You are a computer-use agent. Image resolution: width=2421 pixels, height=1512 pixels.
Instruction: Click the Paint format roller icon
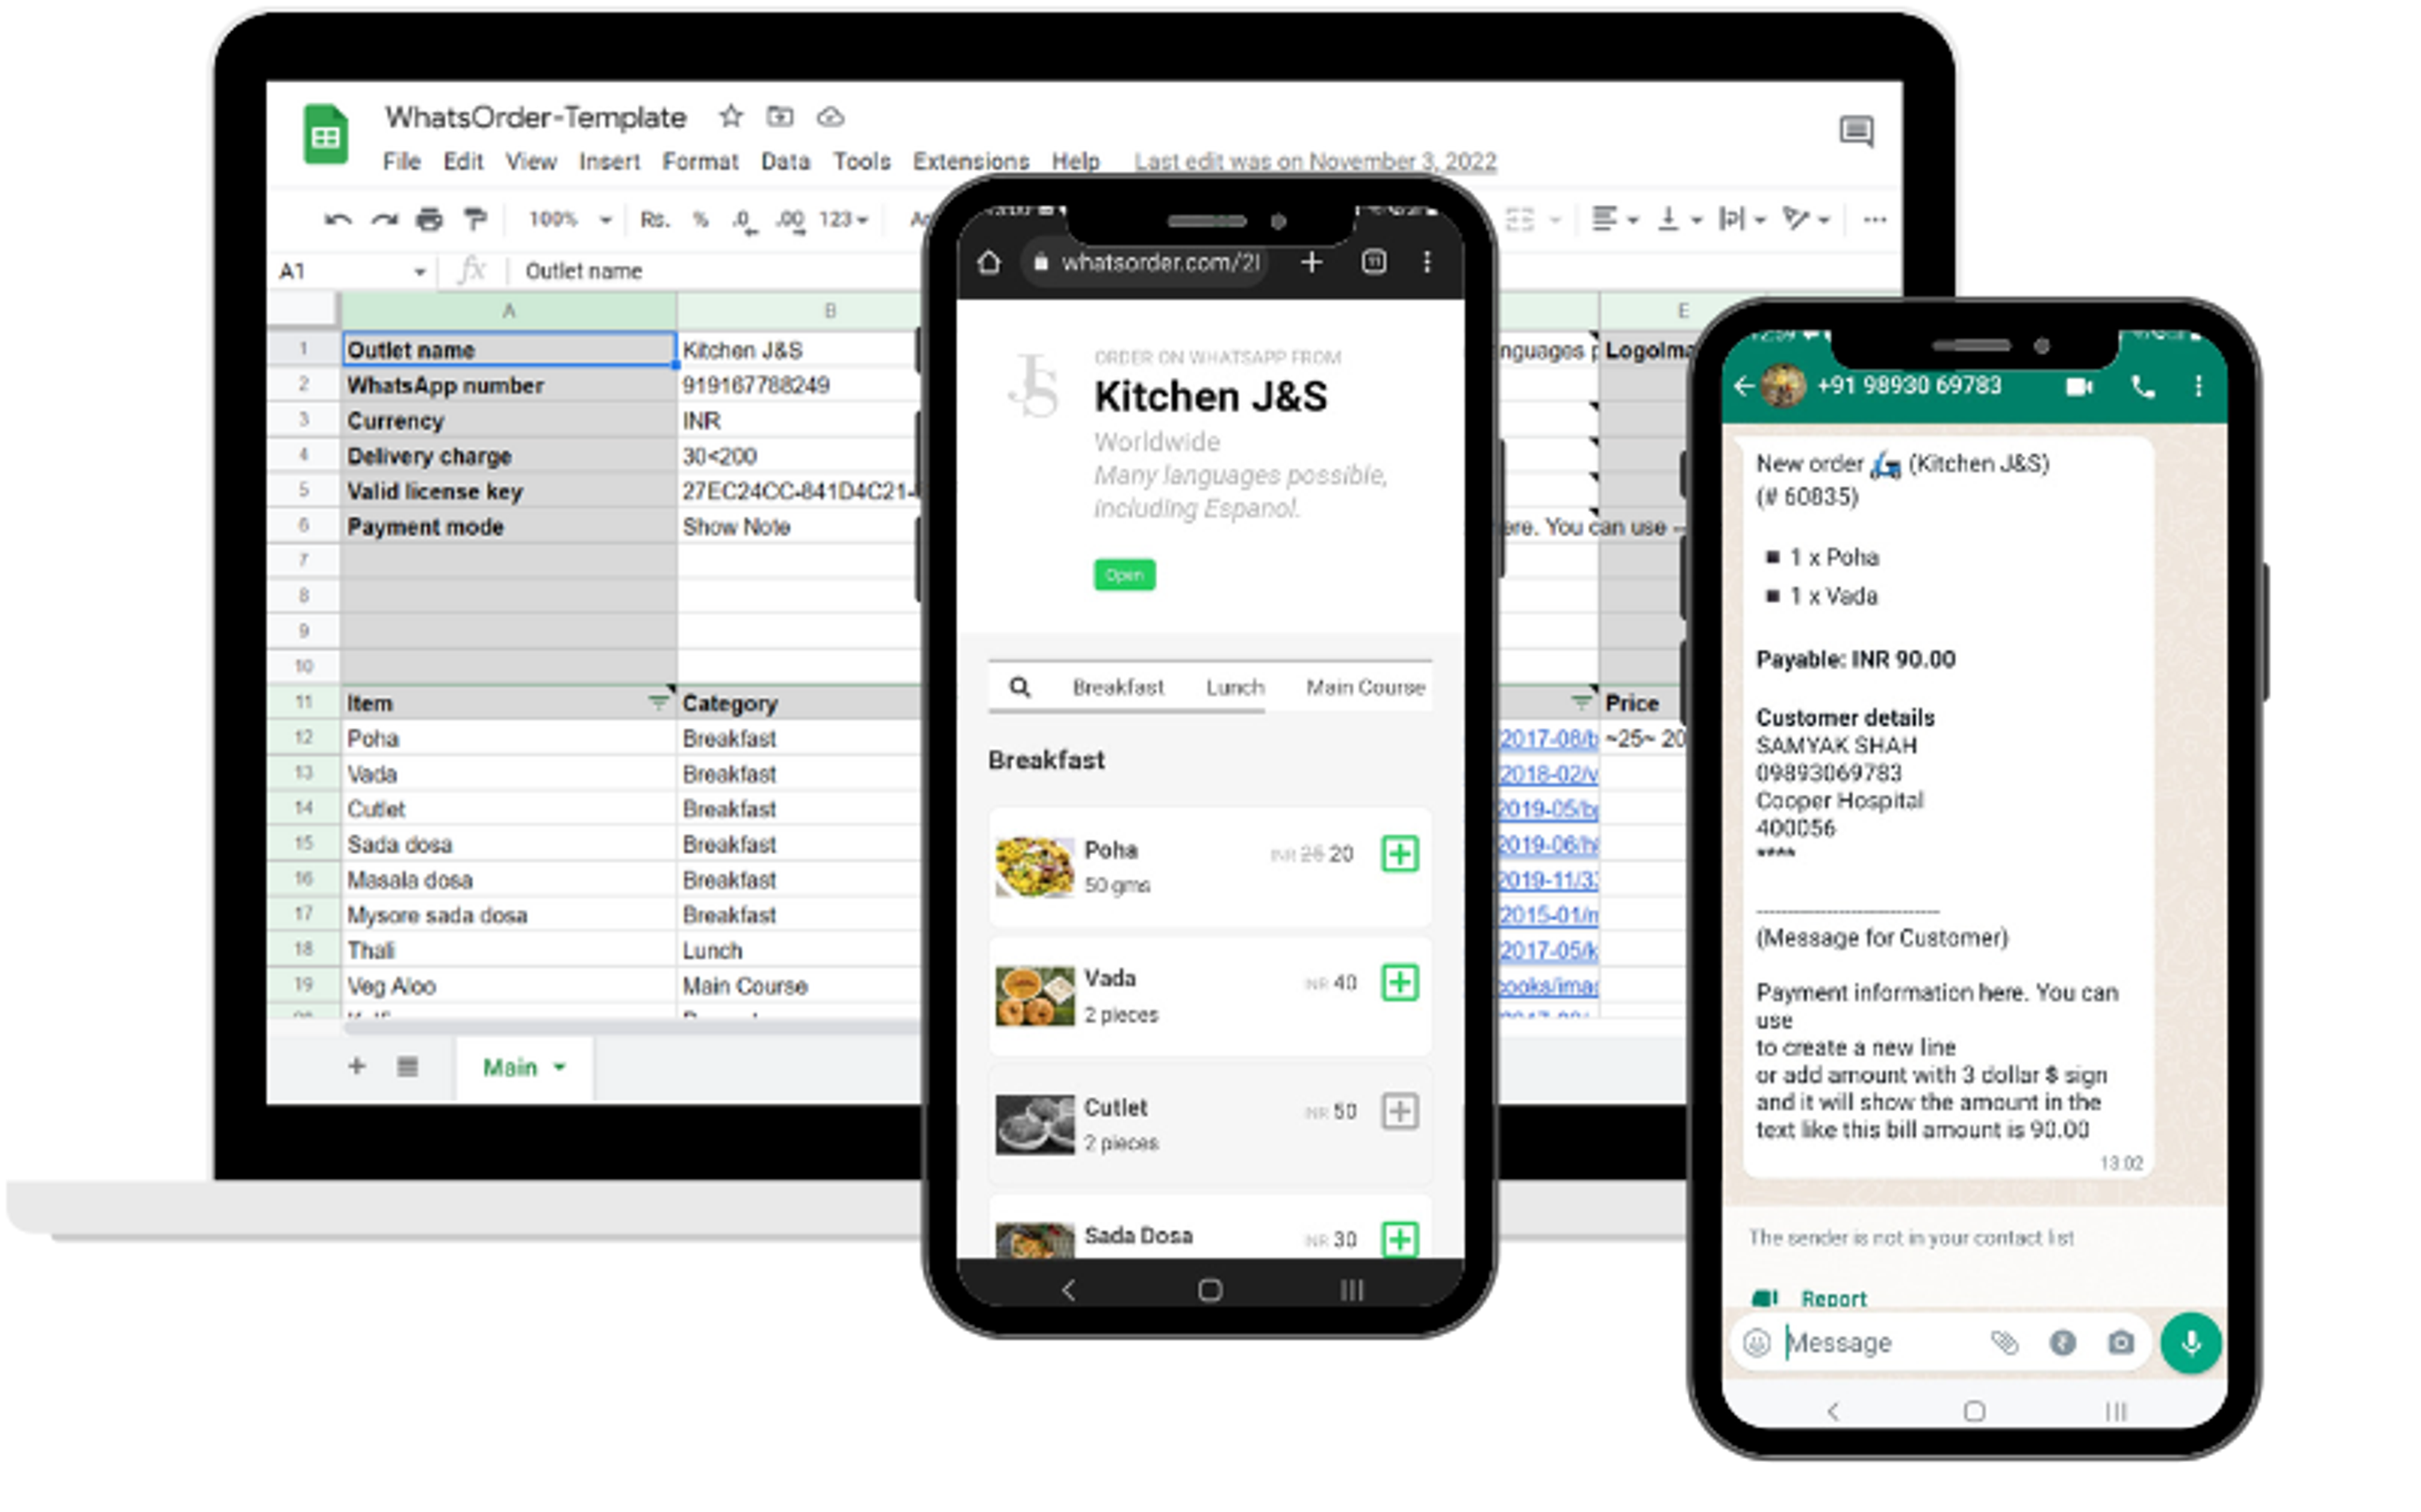pyautogui.click(x=475, y=219)
